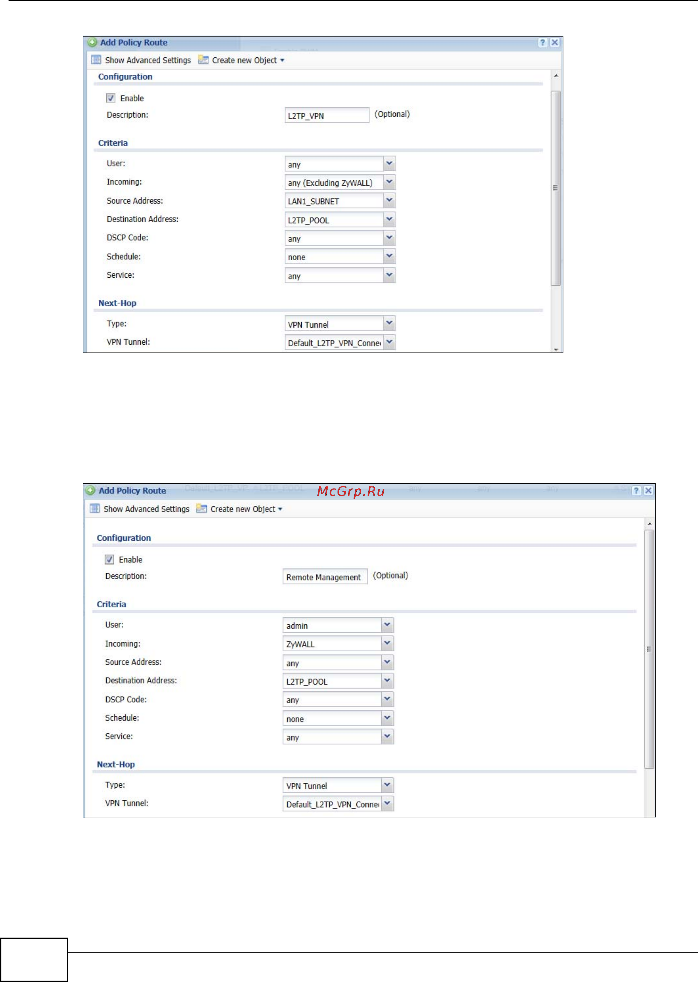The width and height of the screenshot is (698, 982).
Task: Open the User dropdown set to admin
Action: pyautogui.click(x=387, y=625)
